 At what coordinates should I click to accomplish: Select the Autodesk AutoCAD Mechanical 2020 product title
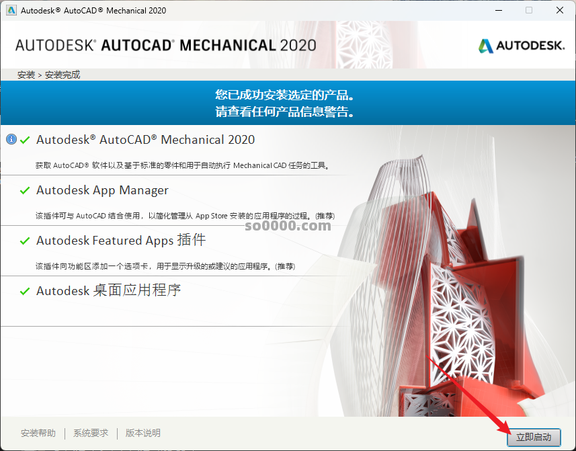point(145,140)
